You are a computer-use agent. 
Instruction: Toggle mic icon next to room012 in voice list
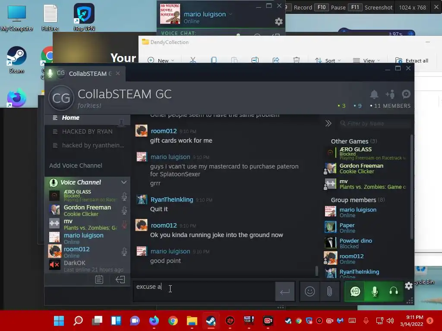(x=124, y=251)
